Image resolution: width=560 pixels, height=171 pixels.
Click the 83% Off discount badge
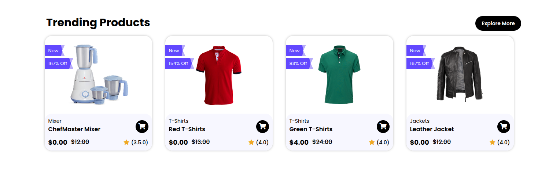298,63
